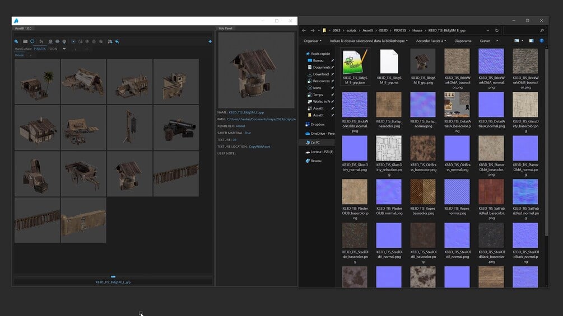This screenshot has width=563, height=316.
Task: Click the blue link icon in AssetIt toolbar
Action: click(16, 41)
